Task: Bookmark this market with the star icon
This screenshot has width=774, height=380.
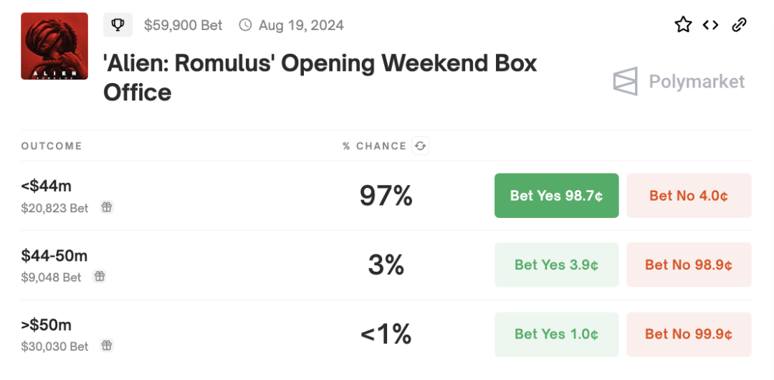Action: point(683,25)
